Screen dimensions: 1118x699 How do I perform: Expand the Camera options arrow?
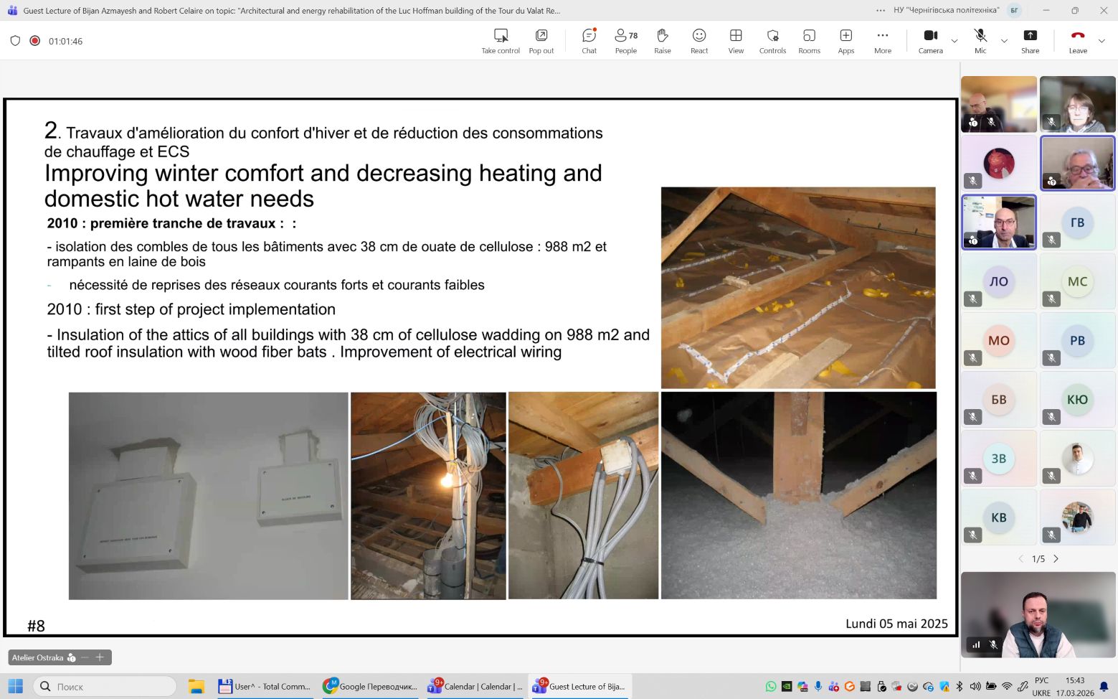point(954,41)
